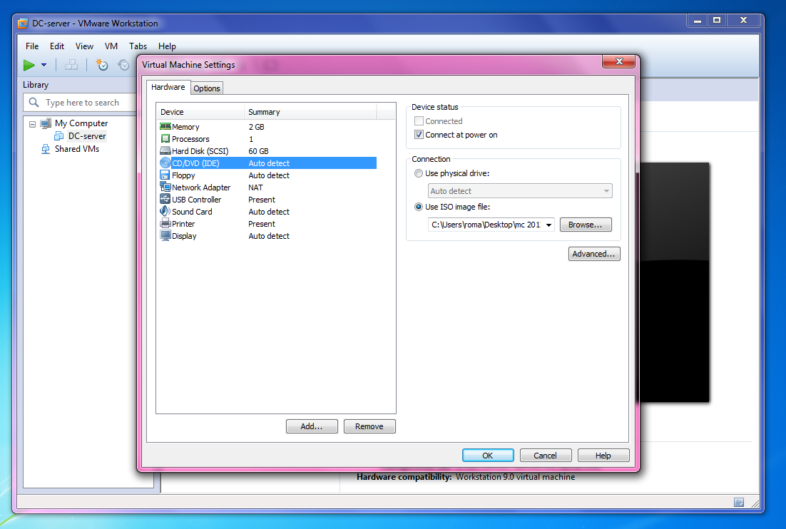The image size is (786, 529).
Task: Click the Memory chip icon
Action: click(x=165, y=126)
